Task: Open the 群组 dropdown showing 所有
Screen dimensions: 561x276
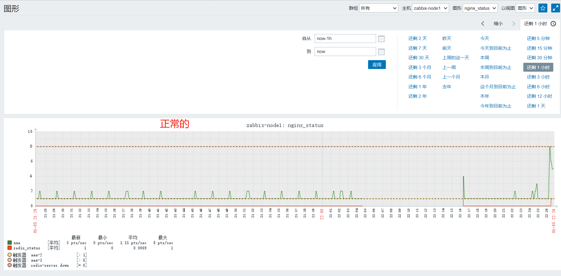Action: click(x=378, y=8)
